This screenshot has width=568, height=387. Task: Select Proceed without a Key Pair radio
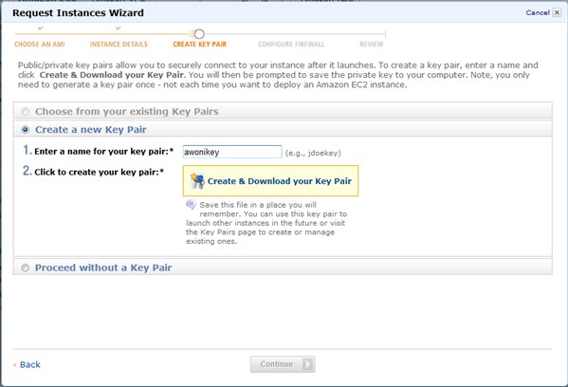tap(25, 267)
